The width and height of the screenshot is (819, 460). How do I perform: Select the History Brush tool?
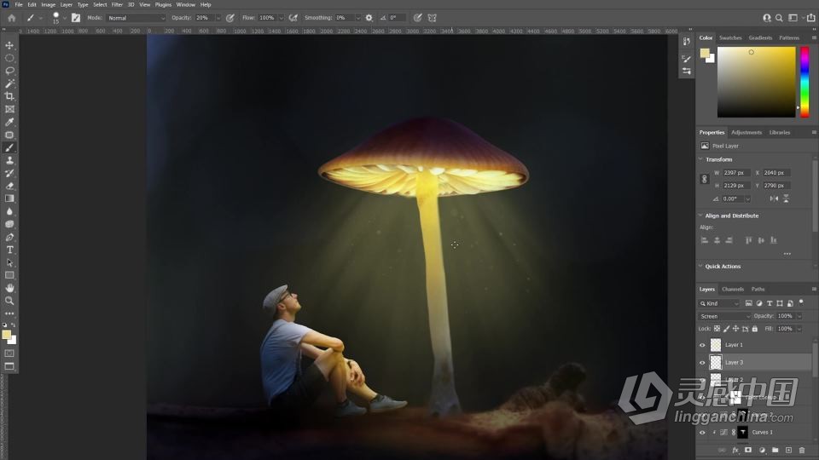coord(9,173)
